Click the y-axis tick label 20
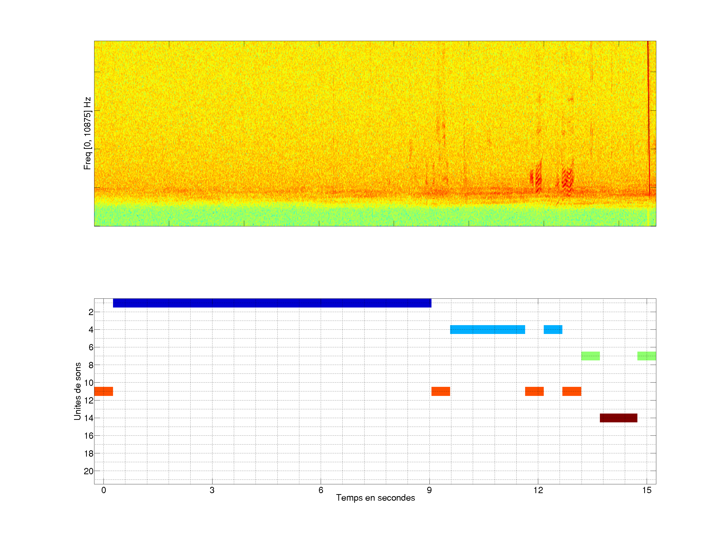The height and width of the screenshot is (544, 725). coord(89,471)
